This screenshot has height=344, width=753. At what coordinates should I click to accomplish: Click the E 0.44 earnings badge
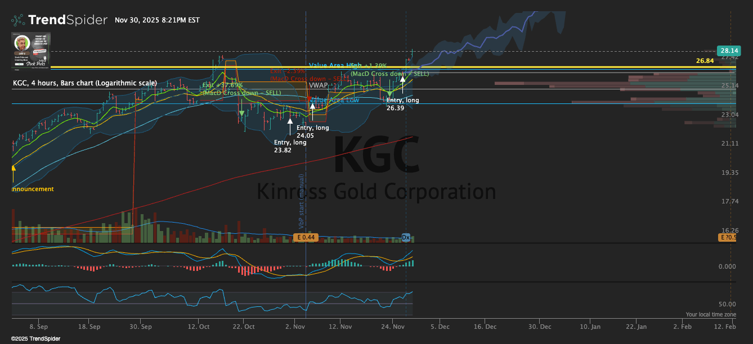306,238
